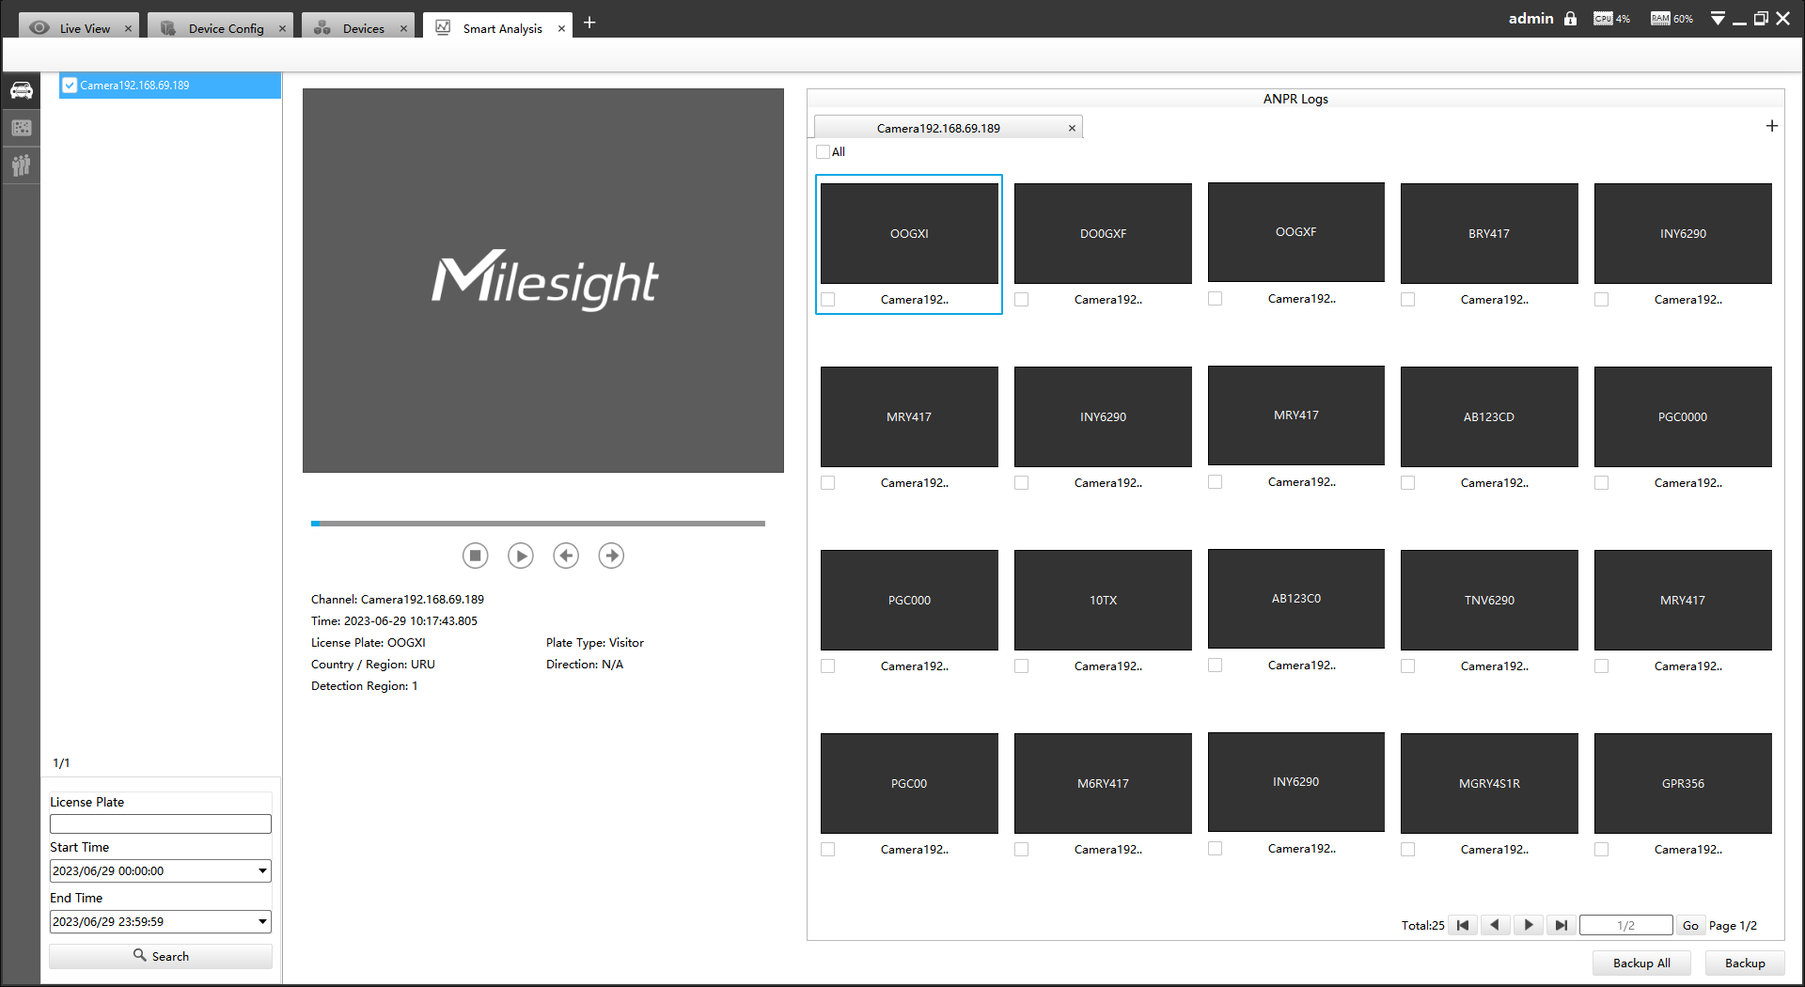1805x987 pixels.
Task: Open the face detection sidebar icon
Action: (21, 128)
